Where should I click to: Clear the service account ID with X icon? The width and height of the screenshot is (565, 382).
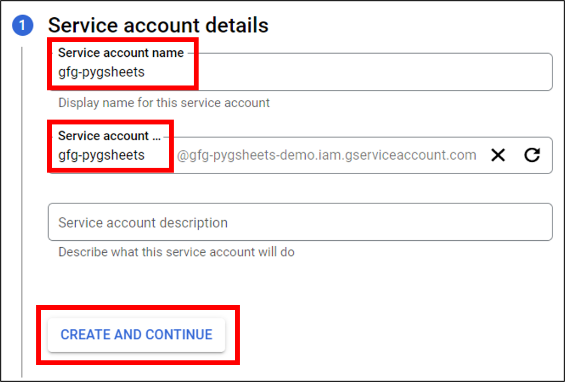point(498,155)
